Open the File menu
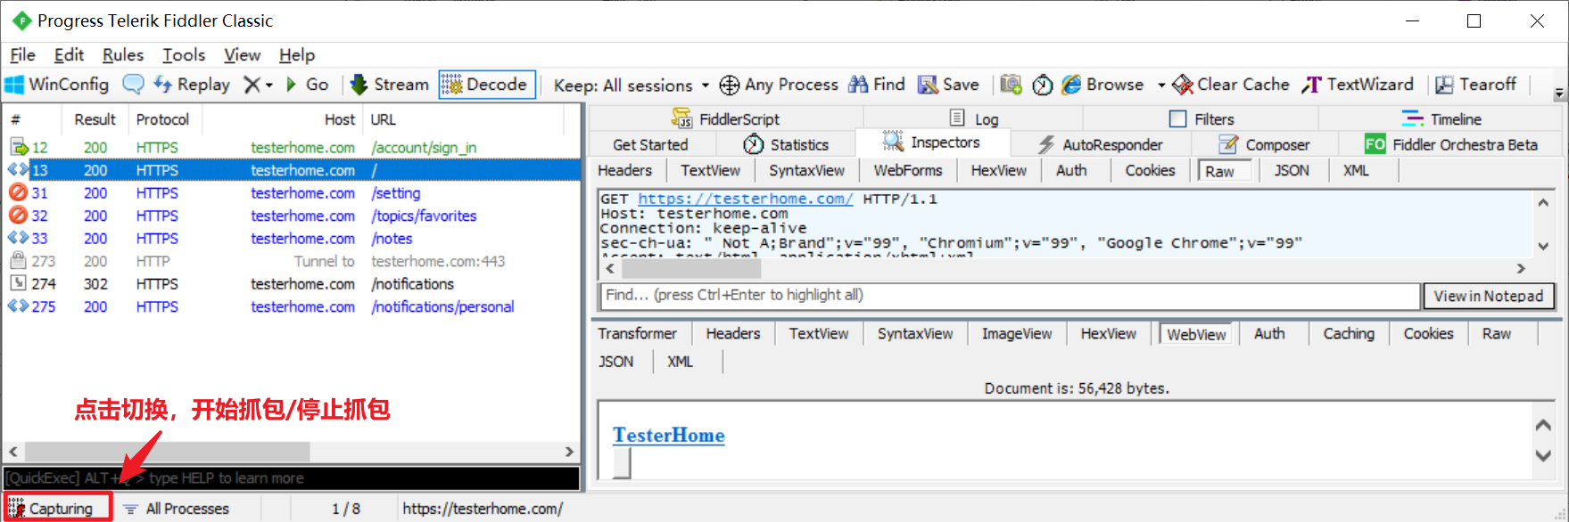Viewport: 1569px width, 522px height. pyautogui.click(x=22, y=55)
